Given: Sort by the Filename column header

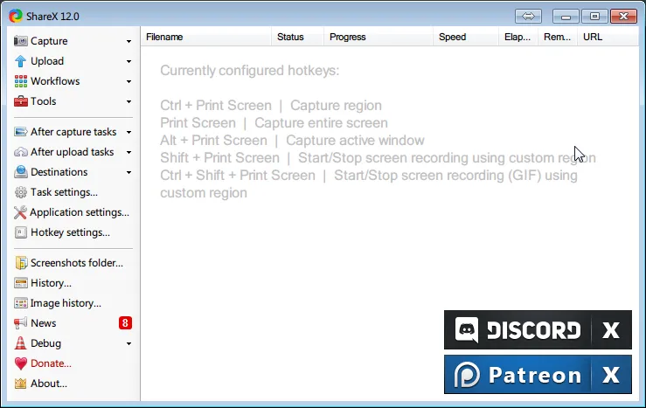Looking at the screenshot, I should [x=206, y=37].
